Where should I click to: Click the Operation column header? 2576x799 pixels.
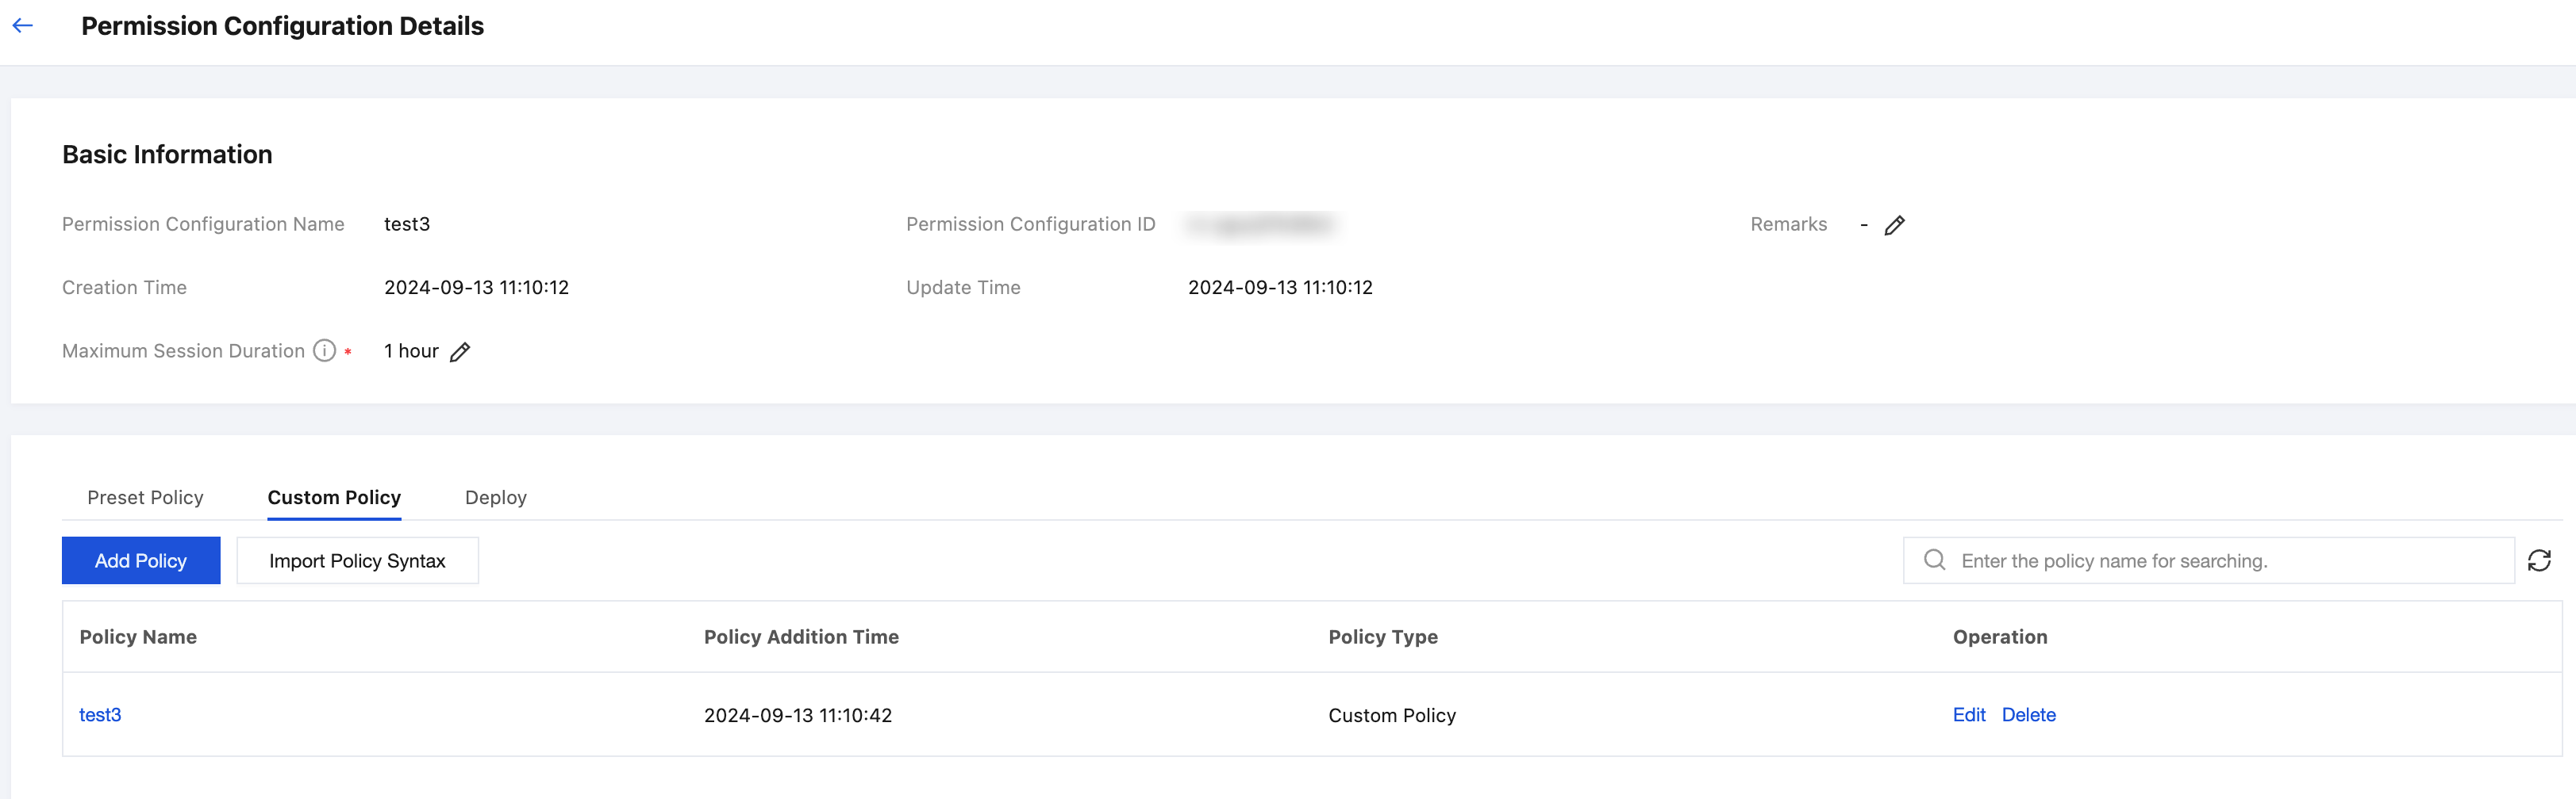coord(1999,637)
